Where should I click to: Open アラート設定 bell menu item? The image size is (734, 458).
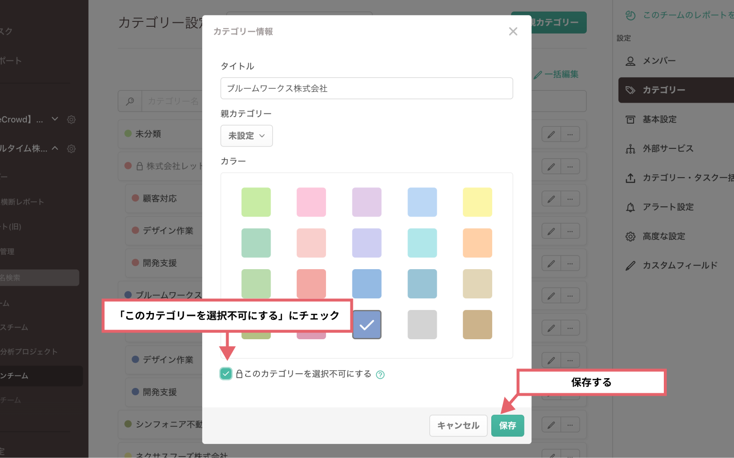[668, 207]
